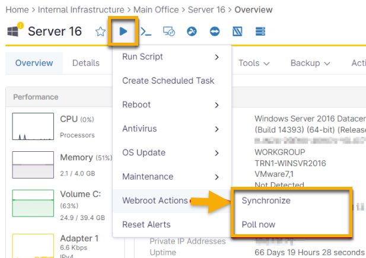Open the command prompt terminal icon

pos(145,31)
